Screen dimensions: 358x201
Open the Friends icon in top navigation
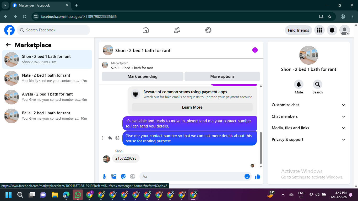coord(177,30)
